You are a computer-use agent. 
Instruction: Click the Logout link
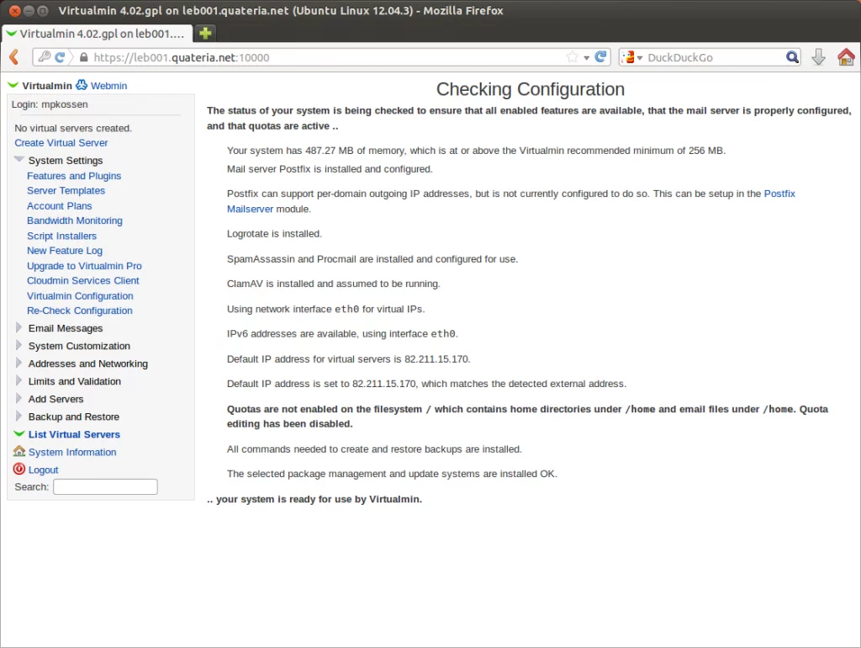pyautogui.click(x=44, y=470)
